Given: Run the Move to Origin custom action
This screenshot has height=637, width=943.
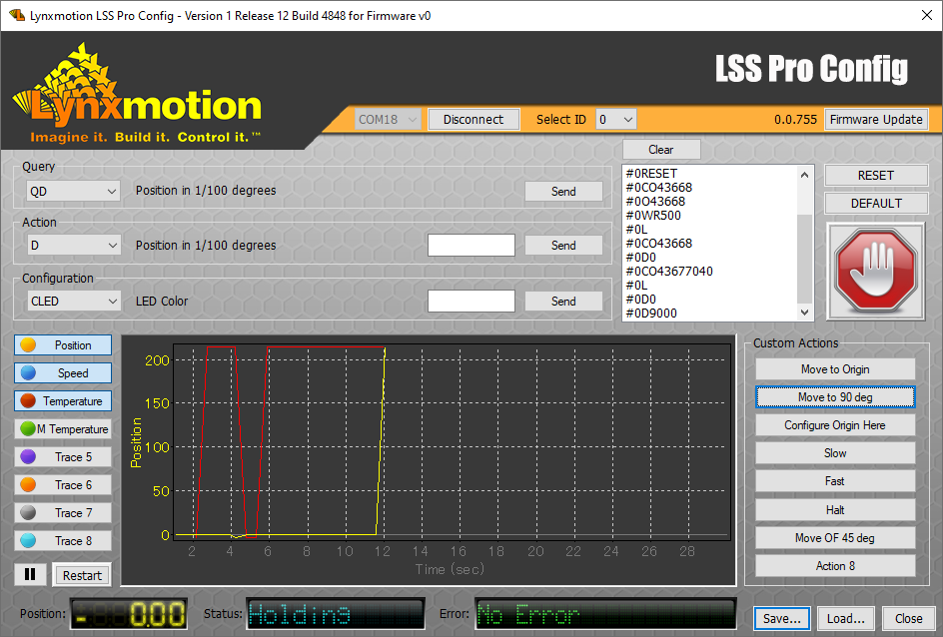Looking at the screenshot, I should (x=835, y=369).
